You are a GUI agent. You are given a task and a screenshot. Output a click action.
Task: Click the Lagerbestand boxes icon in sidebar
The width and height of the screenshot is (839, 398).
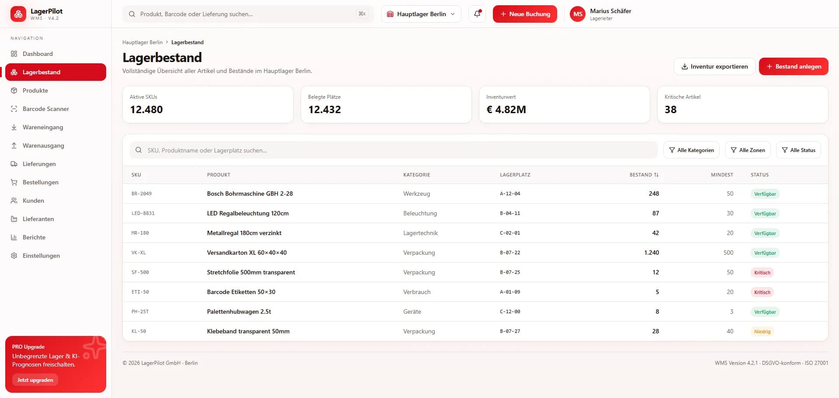point(14,72)
